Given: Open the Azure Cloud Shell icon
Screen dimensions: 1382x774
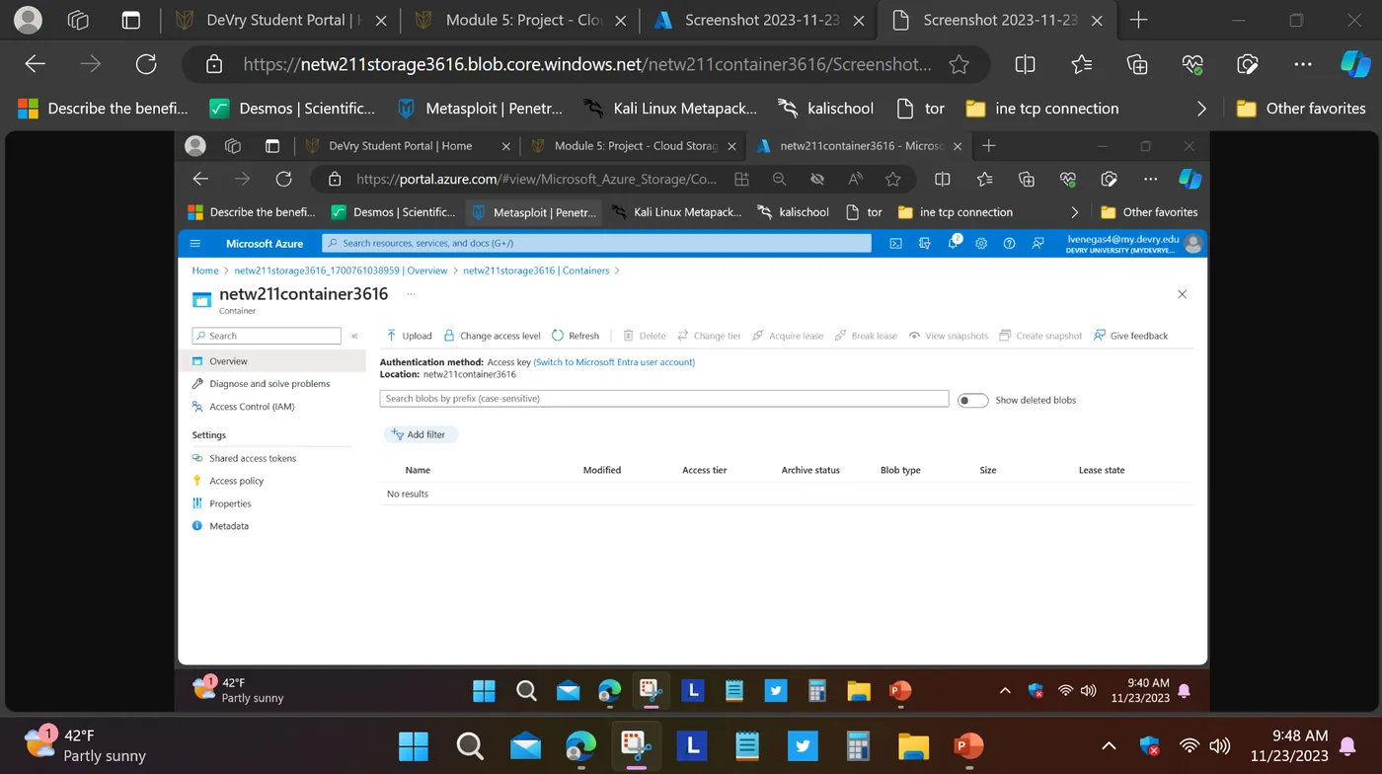Looking at the screenshot, I should click(895, 243).
